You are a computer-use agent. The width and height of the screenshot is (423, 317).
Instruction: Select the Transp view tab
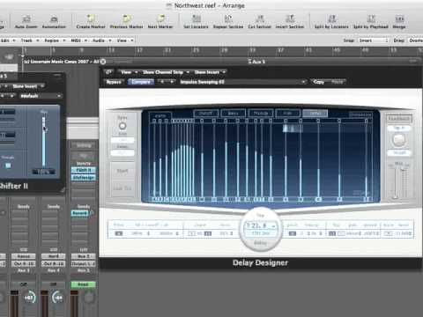tap(261, 113)
